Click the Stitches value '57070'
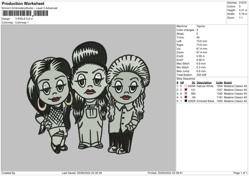This screenshot has width=249, height=176. (243, 3)
